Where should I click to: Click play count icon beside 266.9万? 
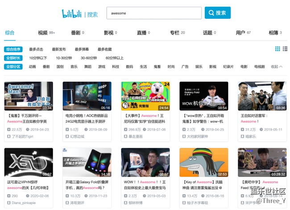[x=124, y=129]
